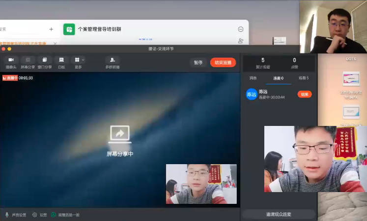
Task: Click the live timer 00:01:33
Action: coord(26,78)
